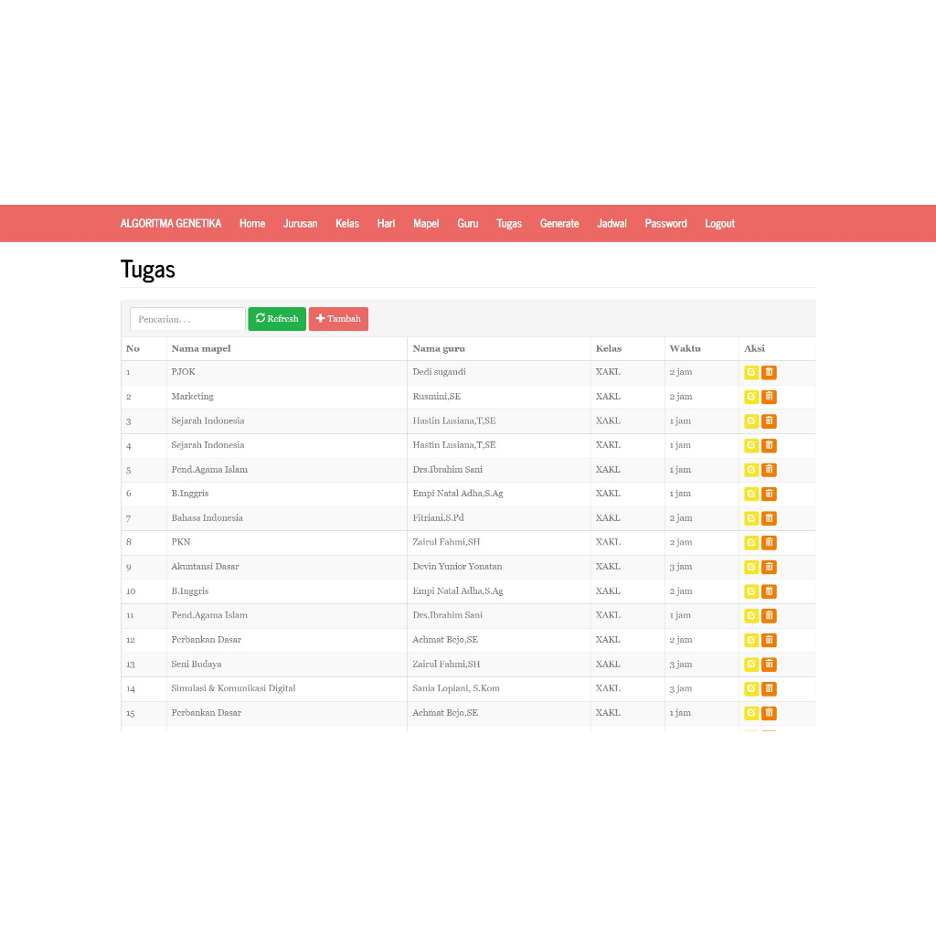
Task: Delete row 15 Perbankan Dasar
Action: click(x=769, y=713)
